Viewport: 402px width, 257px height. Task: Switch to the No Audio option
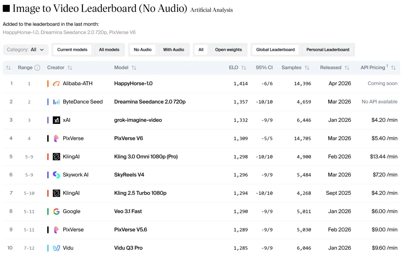coord(143,50)
